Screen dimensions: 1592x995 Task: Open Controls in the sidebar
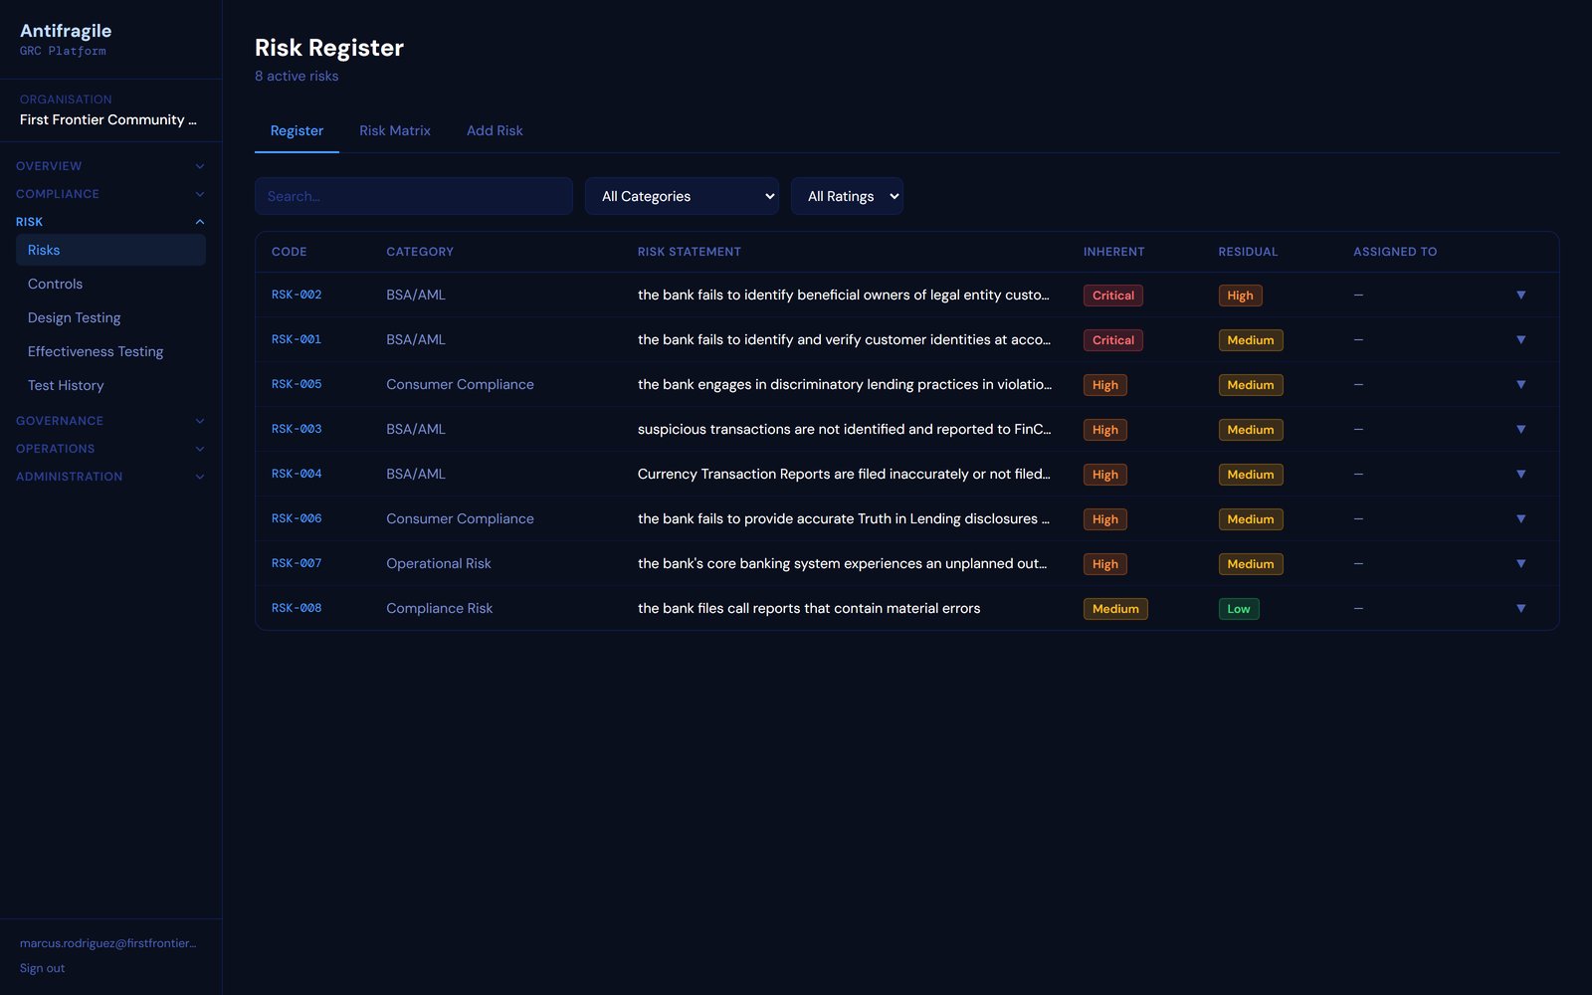coord(110,284)
